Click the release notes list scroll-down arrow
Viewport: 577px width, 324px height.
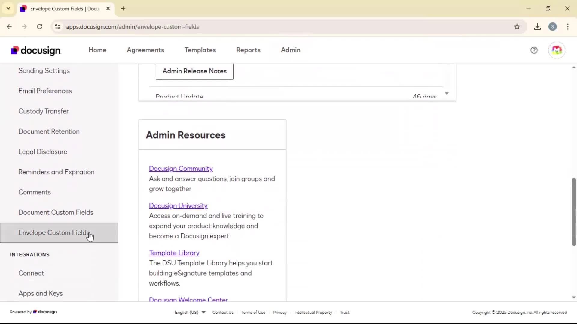tap(447, 94)
